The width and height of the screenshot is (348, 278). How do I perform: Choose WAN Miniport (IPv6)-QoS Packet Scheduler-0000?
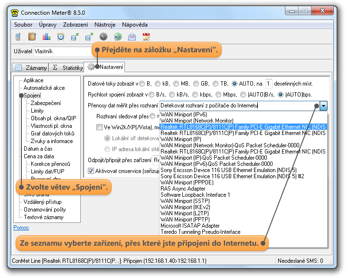click(x=244, y=164)
